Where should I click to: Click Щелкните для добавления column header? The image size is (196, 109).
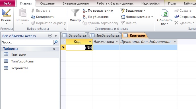point(148,42)
